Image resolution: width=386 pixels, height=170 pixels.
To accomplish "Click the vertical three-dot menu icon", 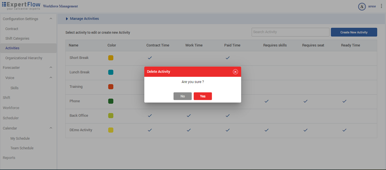I will (381, 6).
